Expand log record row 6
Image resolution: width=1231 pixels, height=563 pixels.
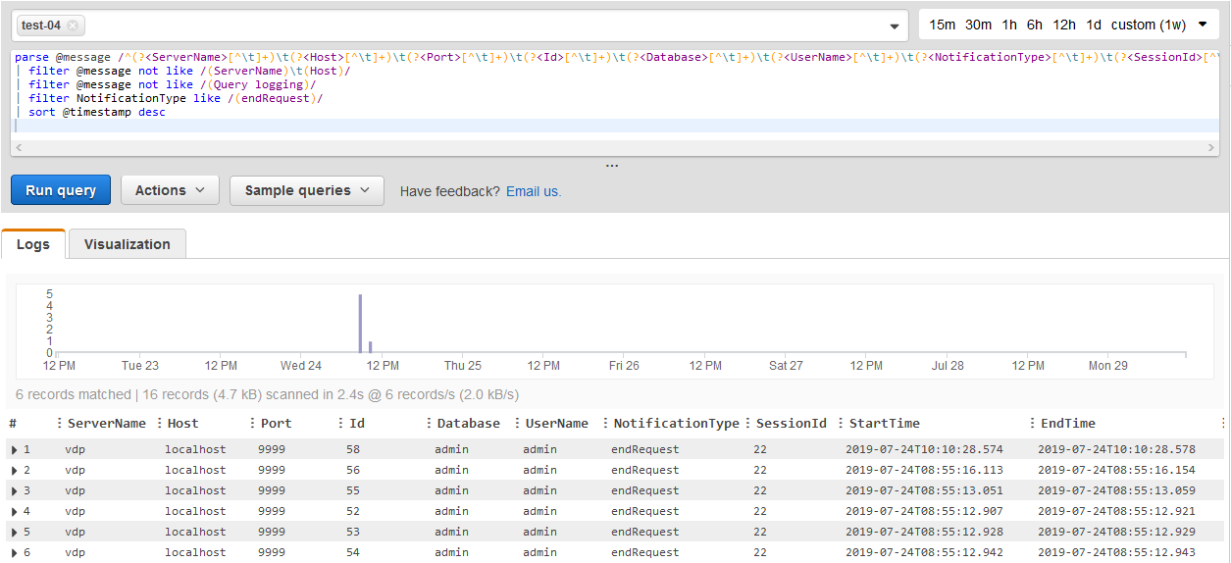(x=15, y=552)
